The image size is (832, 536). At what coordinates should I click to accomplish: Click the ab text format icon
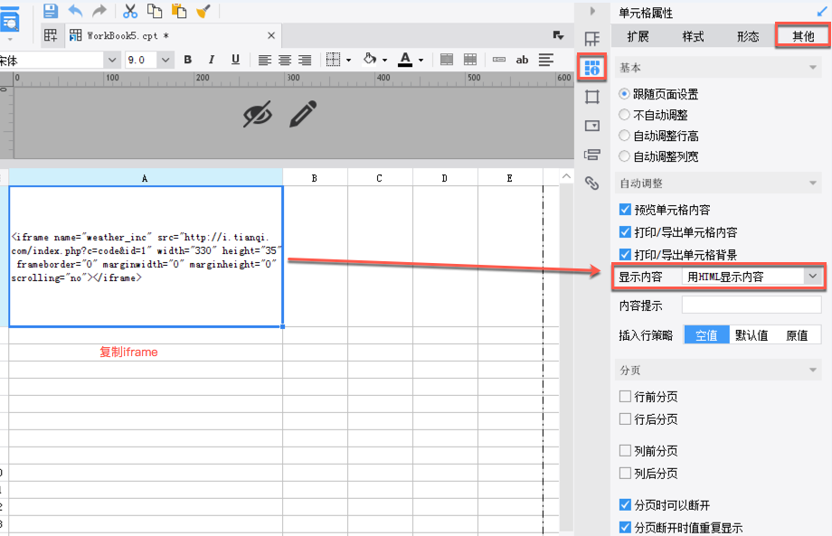point(522,60)
